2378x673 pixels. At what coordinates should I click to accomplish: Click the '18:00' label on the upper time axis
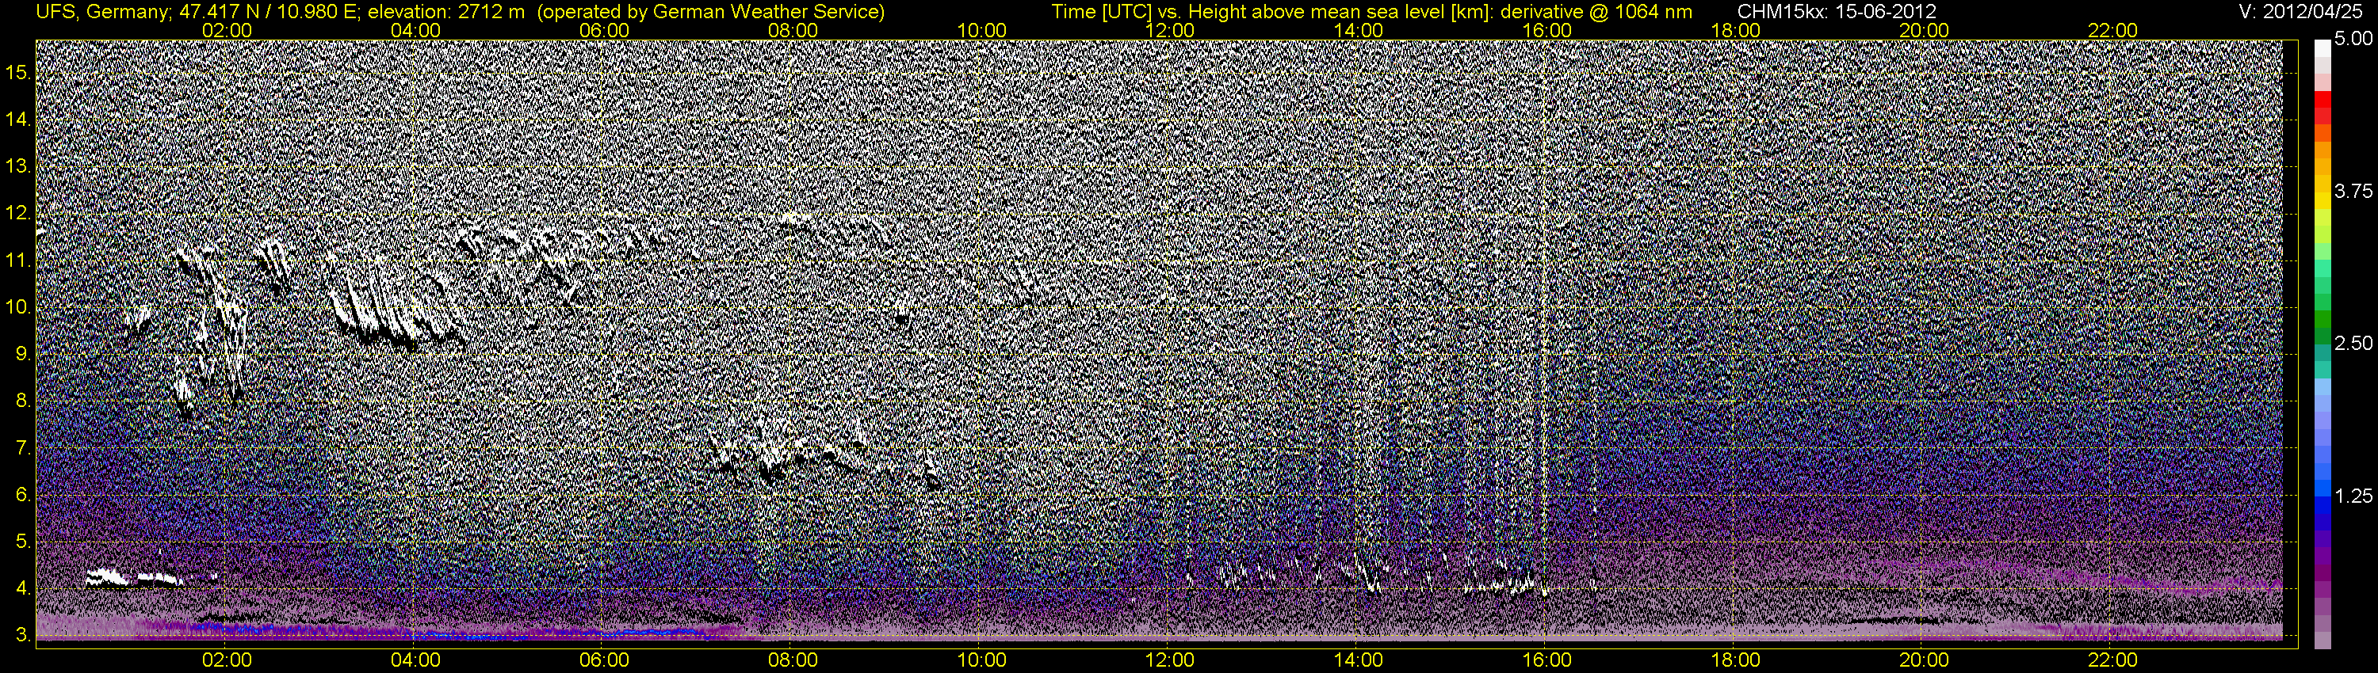tap(1735, 30)
